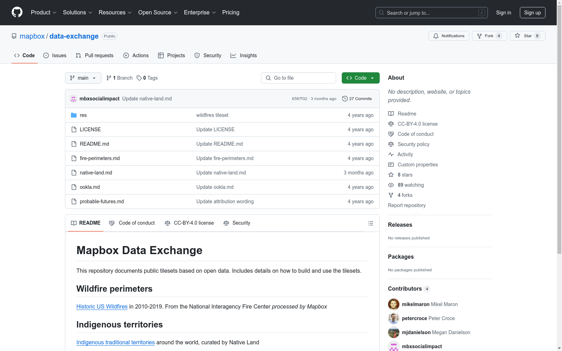Switch to the Pull requests tab

pos(94,55)
